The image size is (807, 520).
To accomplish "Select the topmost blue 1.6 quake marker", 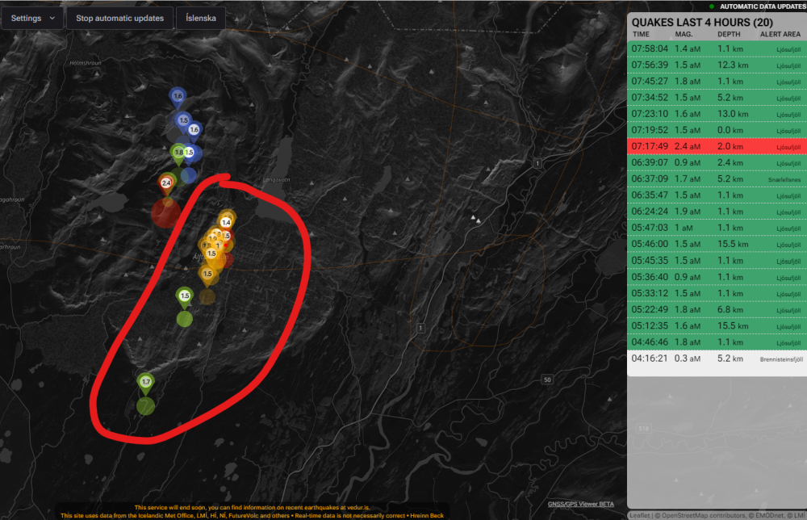I will [x=178, y=96].
